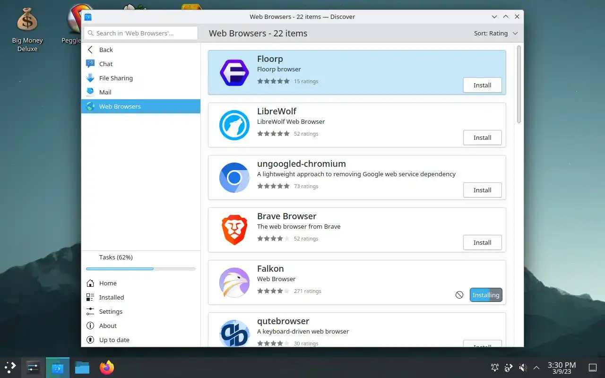Click the File Sharing category icon
This screenshot has height=378, width=605.
click(x=90, y=78)
